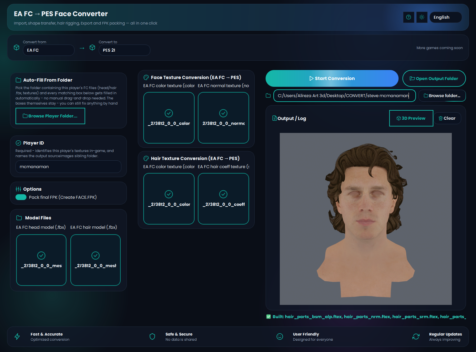Click the Built: hair_parts status text
Image resolution: width=476 pixels, height=352 pixels.
pos(369,317)
